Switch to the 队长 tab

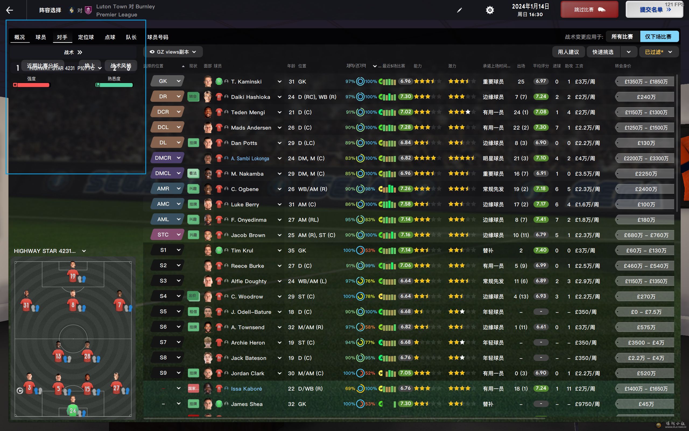(131, 37)
